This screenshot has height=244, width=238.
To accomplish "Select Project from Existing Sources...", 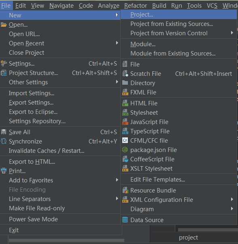I will [x=179, y=24].
